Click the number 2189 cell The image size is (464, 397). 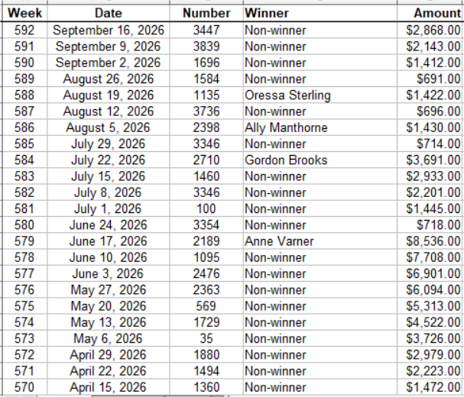click(206, 241)
